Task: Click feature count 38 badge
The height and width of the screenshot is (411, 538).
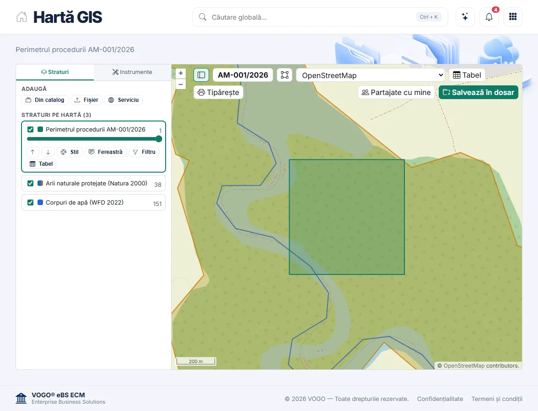Action: (x=158, y=184)
